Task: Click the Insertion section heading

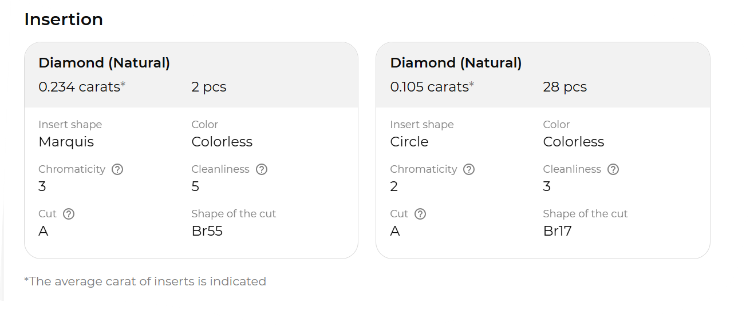Action: point(64,19)
